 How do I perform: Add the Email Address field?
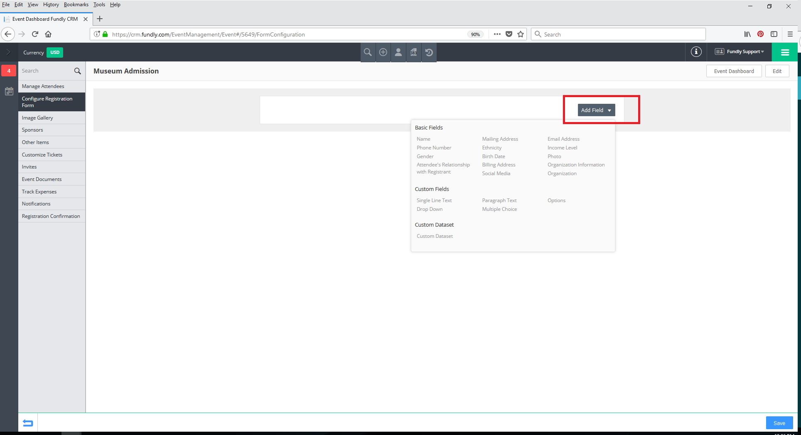point(563,139)
